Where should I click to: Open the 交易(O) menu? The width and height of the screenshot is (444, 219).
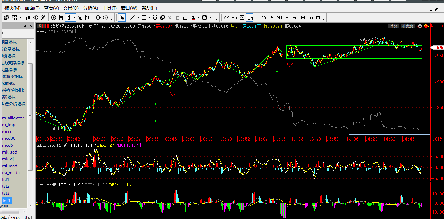pyautogui.click(x=71, y=8)
